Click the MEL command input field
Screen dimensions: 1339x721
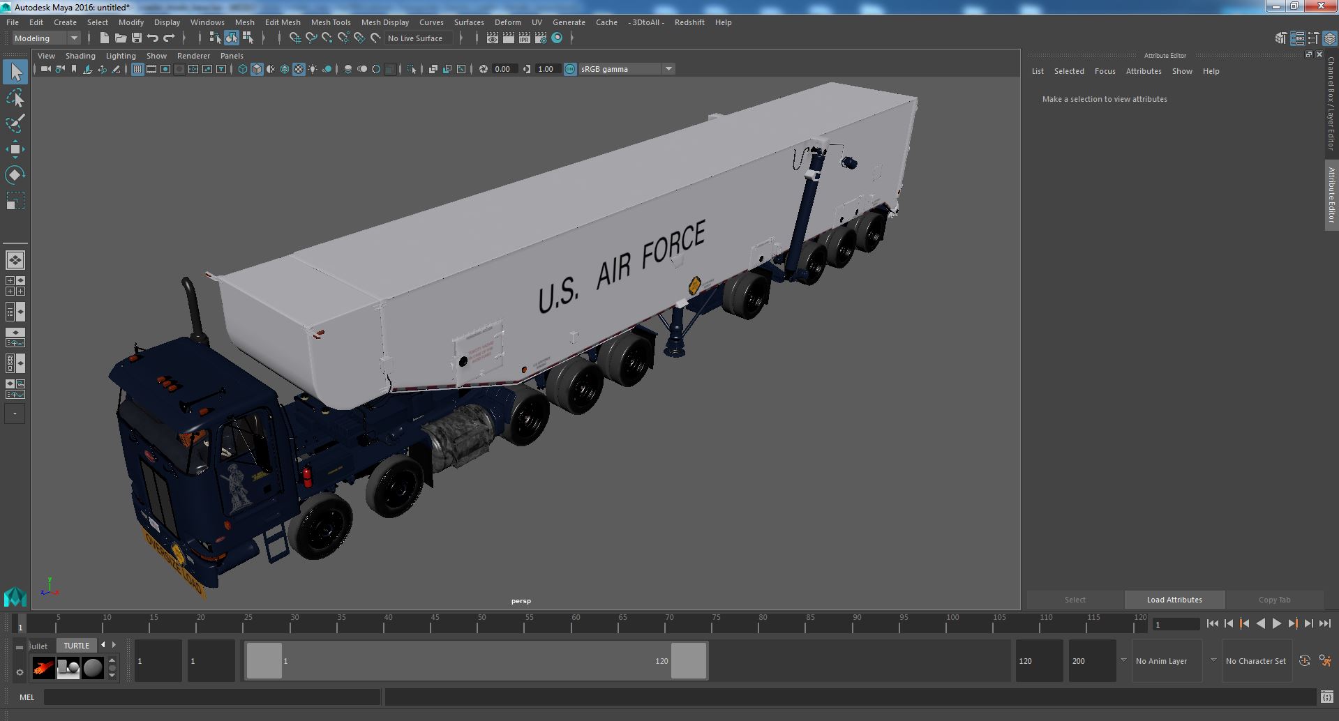pyautogui.click(x=212, y=697)
